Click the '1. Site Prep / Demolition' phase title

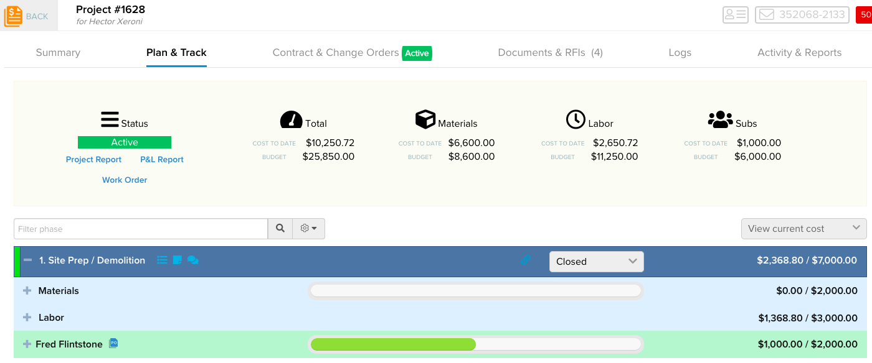tap(92, 260)
